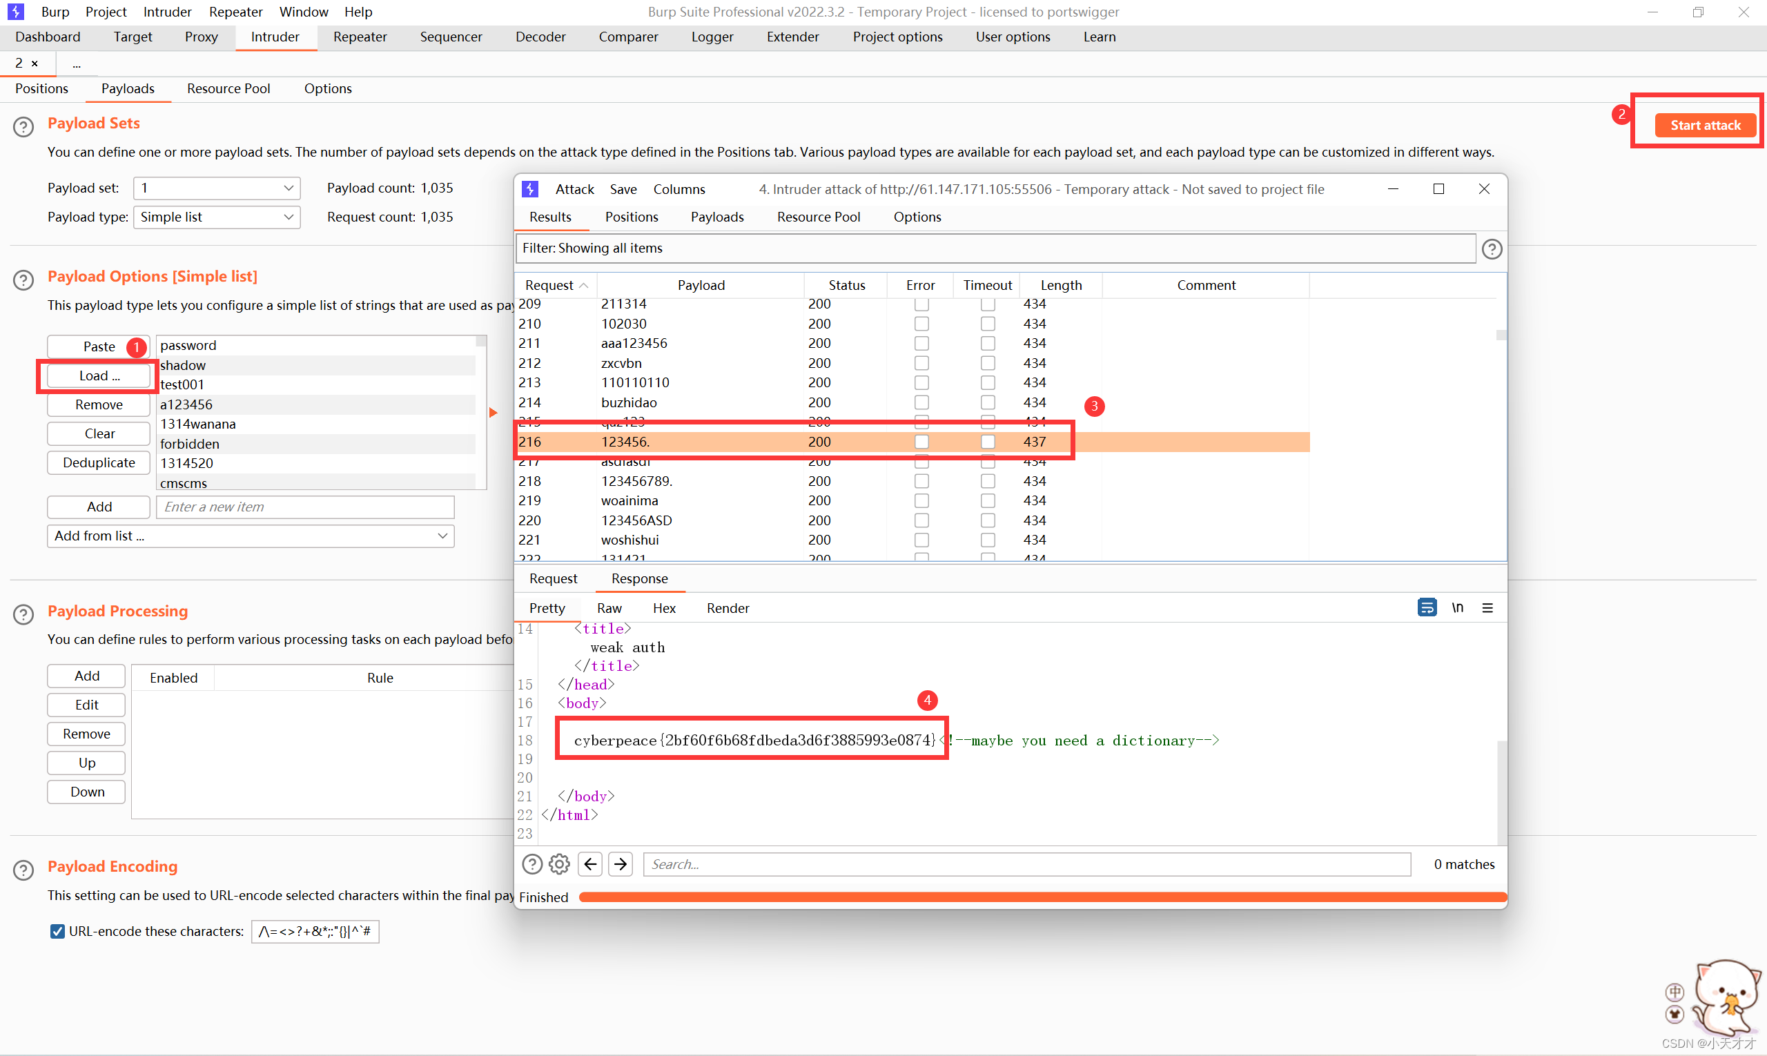Click the Filter: Showing all items bar
This screenshot has width=1767, height=1056.
point(995,248)
